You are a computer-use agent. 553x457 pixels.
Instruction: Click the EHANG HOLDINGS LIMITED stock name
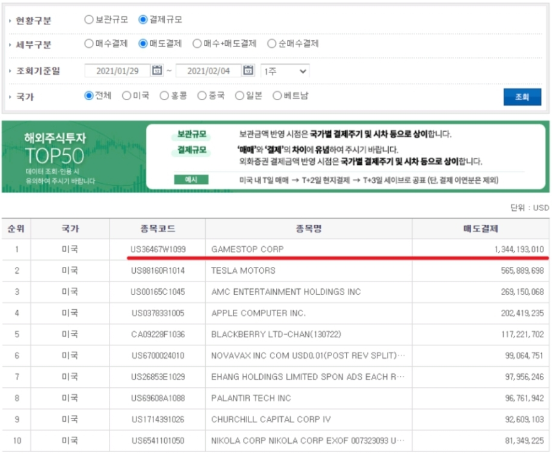point(308,377)
